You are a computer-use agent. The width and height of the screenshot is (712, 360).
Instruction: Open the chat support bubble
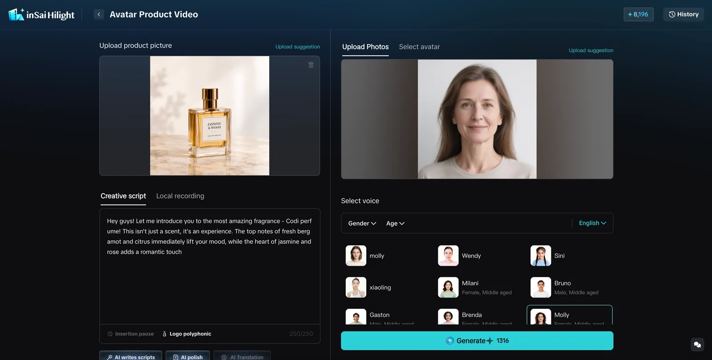(x=697, y=345)
